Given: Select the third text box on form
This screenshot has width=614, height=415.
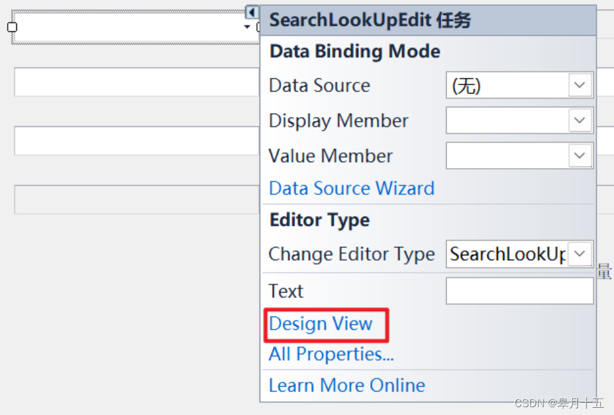Looking at the screenshot, I should tap(137, 141).
